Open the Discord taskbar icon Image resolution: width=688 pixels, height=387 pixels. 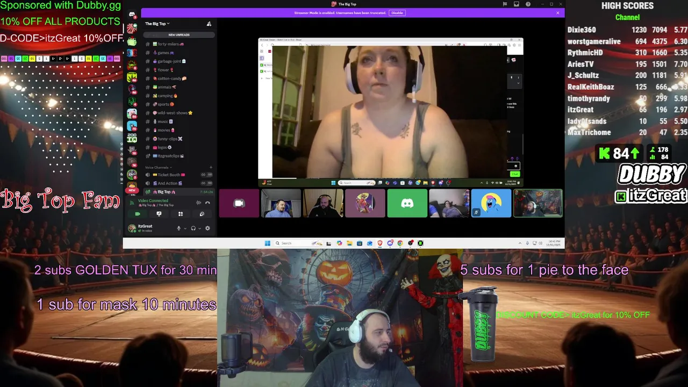390,243
